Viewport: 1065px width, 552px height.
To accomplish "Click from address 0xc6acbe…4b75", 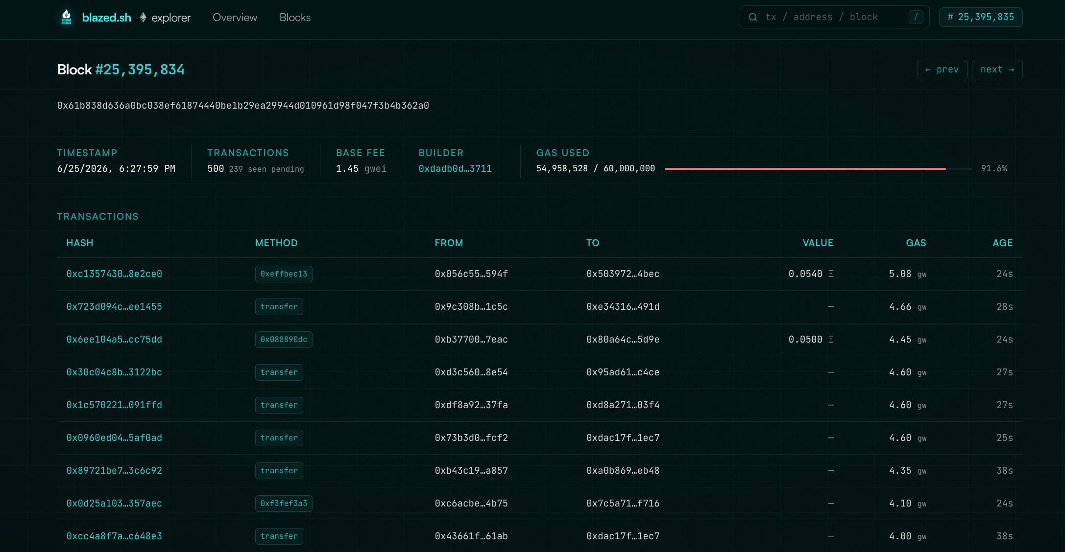I will point(471,504).
